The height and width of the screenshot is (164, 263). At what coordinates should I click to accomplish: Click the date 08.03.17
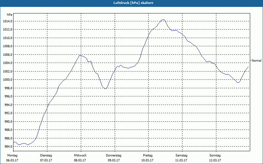click(x=80, y=160)
